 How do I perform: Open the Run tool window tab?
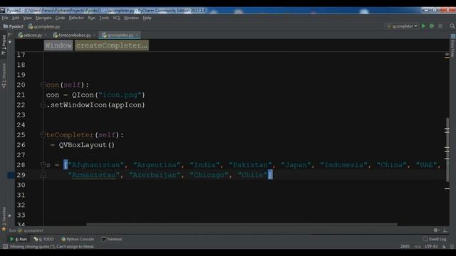[19, 239]
